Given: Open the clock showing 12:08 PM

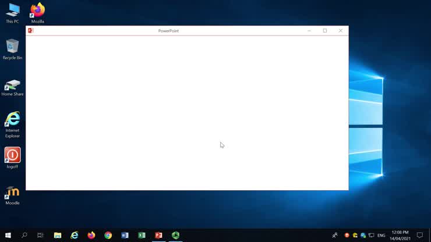Looking at the screenshot, I should [400, 236].
